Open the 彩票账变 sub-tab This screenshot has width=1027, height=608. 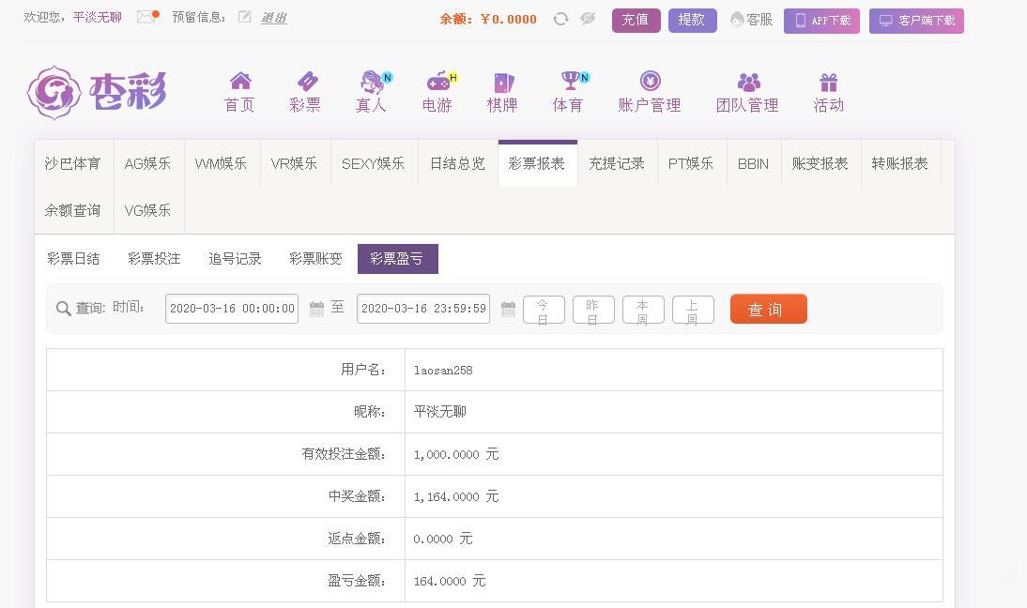coord(315,259)
